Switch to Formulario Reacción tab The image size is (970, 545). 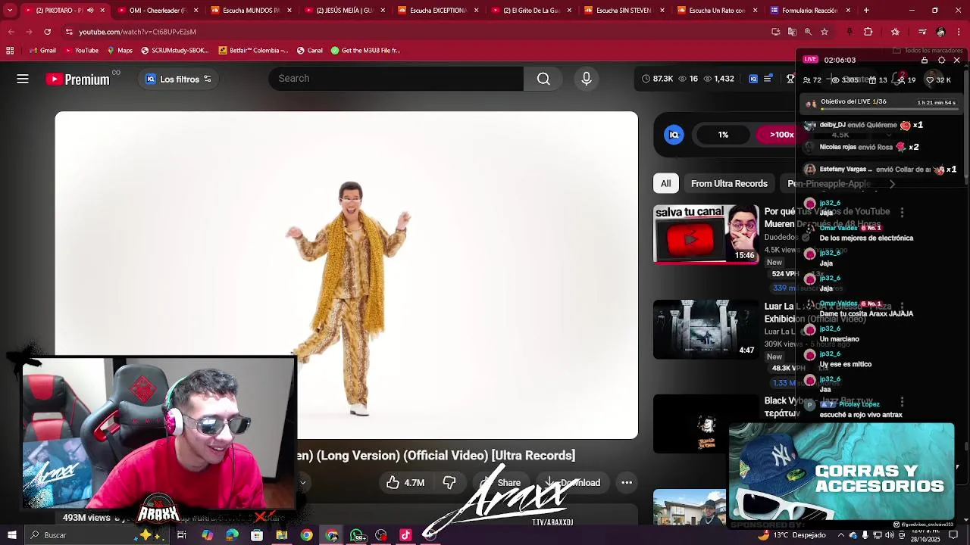point(809,11)
